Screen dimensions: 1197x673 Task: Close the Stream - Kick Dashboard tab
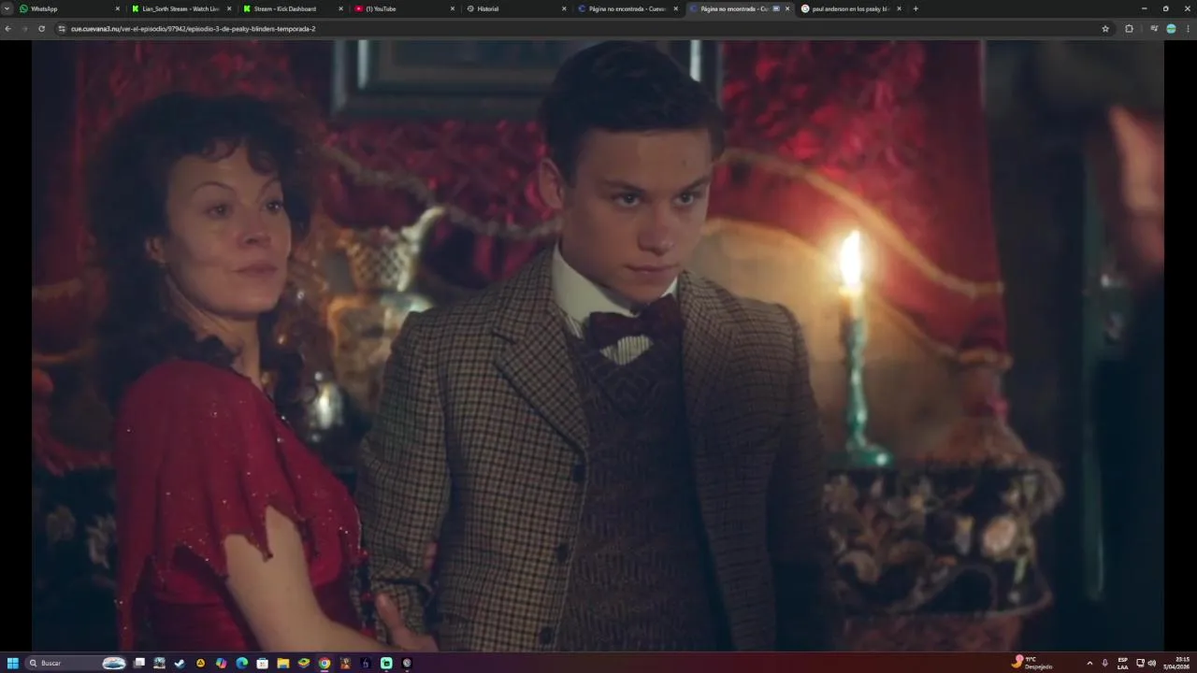[x=340, y=8]
